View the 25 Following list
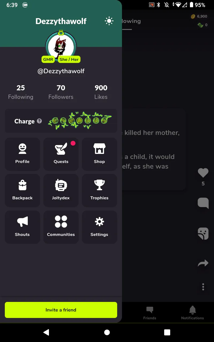Screen dimensions: 214x342 (21, 92)
